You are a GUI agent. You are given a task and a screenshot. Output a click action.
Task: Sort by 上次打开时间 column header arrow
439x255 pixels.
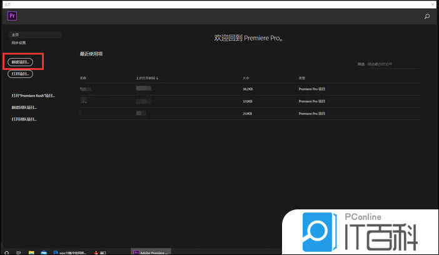pos(158,78)
